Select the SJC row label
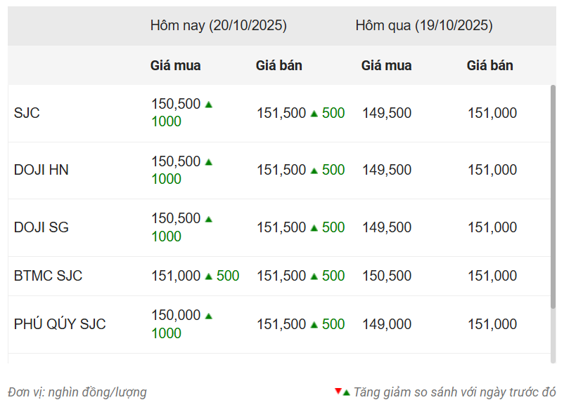Image resolution: width=564 pixels, height=407 pixels. [x=27, y=113]
